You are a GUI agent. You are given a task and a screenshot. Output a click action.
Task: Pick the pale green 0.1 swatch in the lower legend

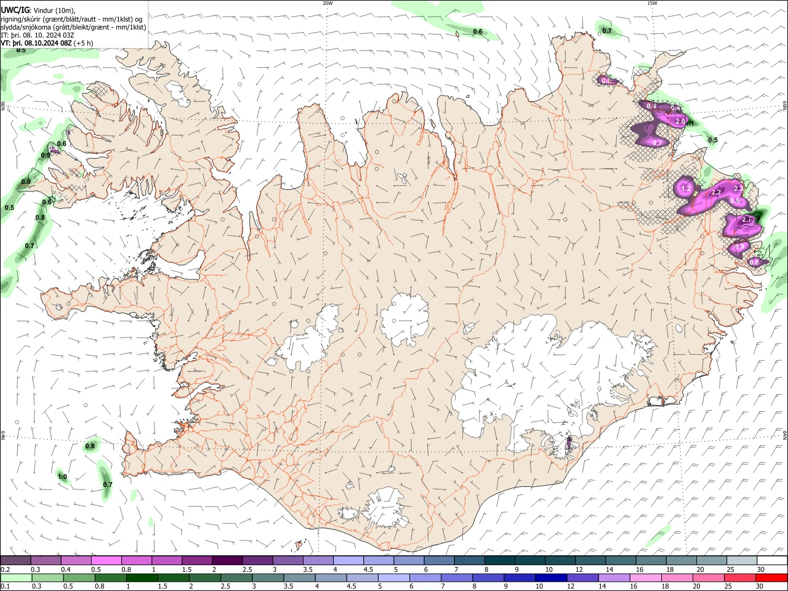pyautogui.click(x=16, y=578)
